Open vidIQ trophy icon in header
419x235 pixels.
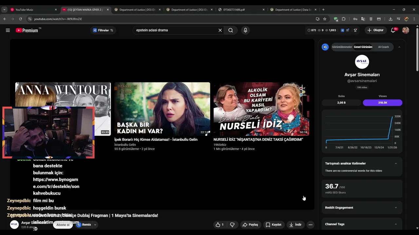tap(355, 30)
